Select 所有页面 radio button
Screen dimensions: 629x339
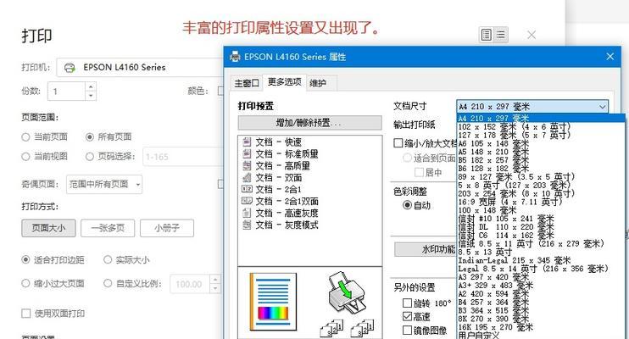click(x=90, y=137)
